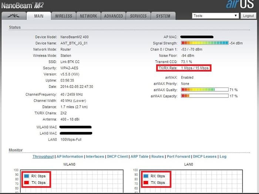Open the Ubiquiti logo tab
Screen dimensions: 259x194
(x=14, y=16)
